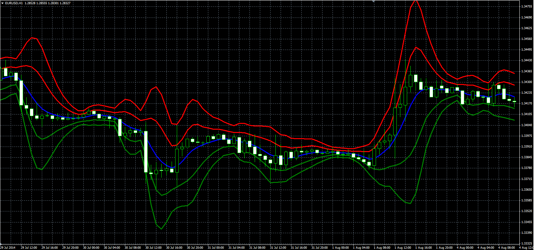
Task: Click the 31 Jul 00:00 time label
Action: coord(216,248)
